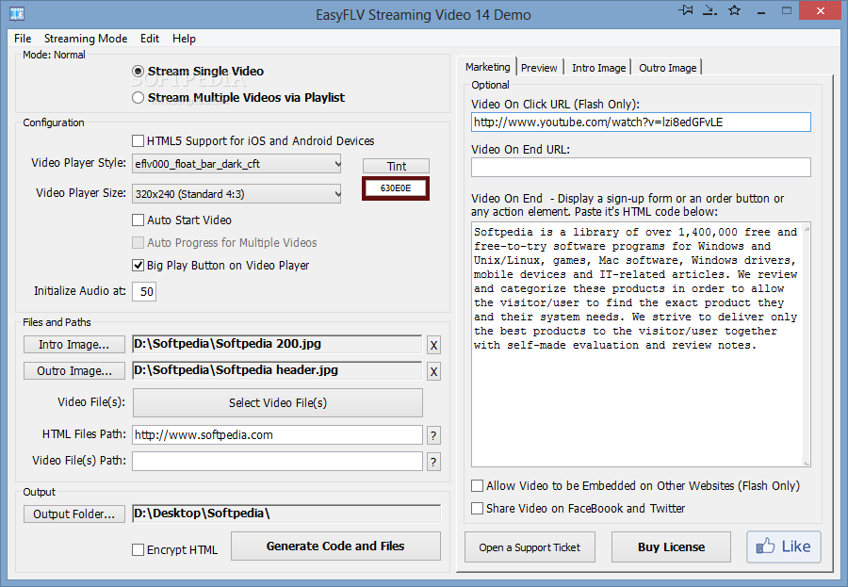Open the Help menu
Screen dimensions: 848x587
point(184,39)
